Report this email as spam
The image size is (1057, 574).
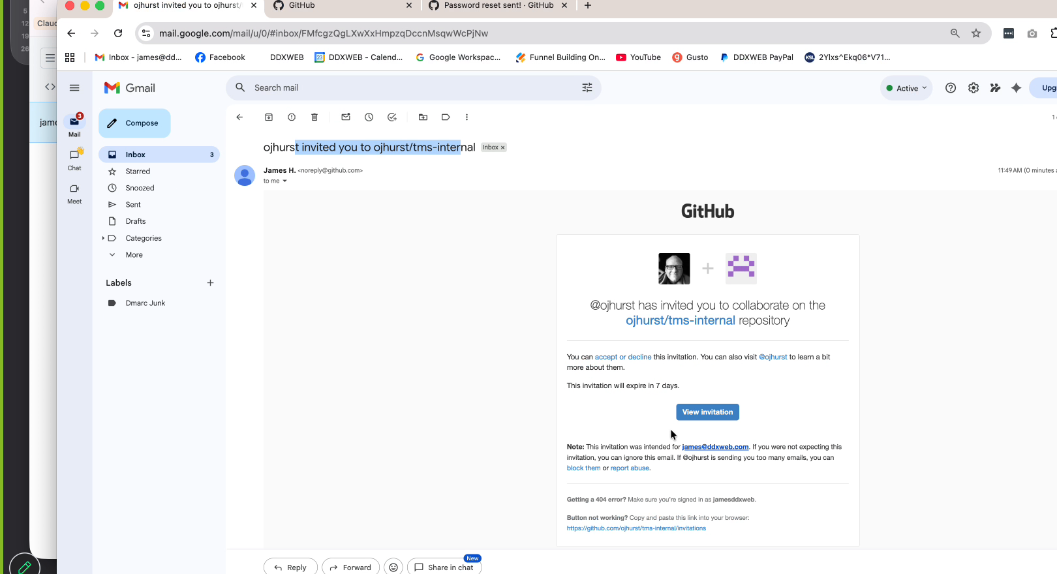point(292,117)
